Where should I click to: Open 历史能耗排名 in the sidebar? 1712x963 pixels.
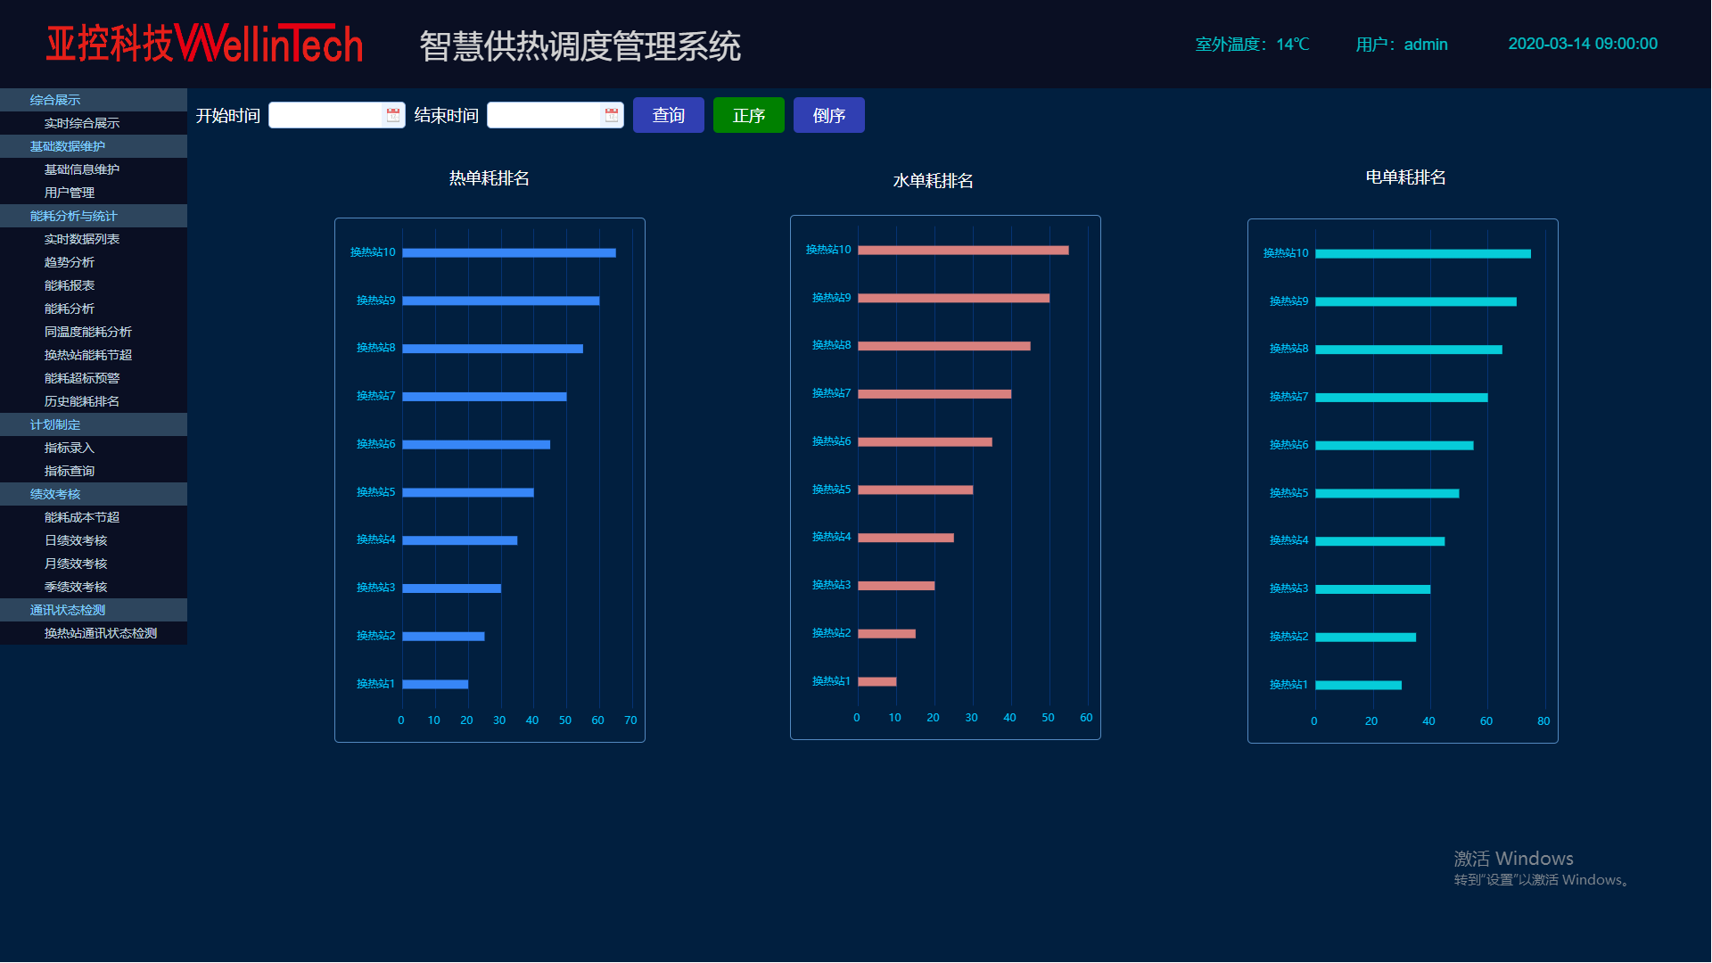tap(82, 401)
